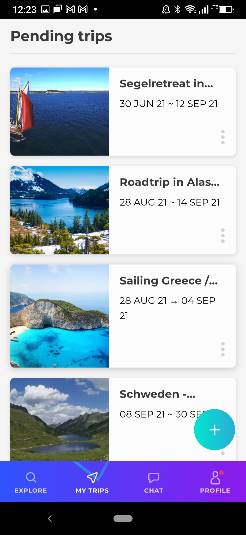Image resolution: width=246 pixels, height=535 pixels.
Task: Open the Profile person icon
Action: tap(215, 477)
